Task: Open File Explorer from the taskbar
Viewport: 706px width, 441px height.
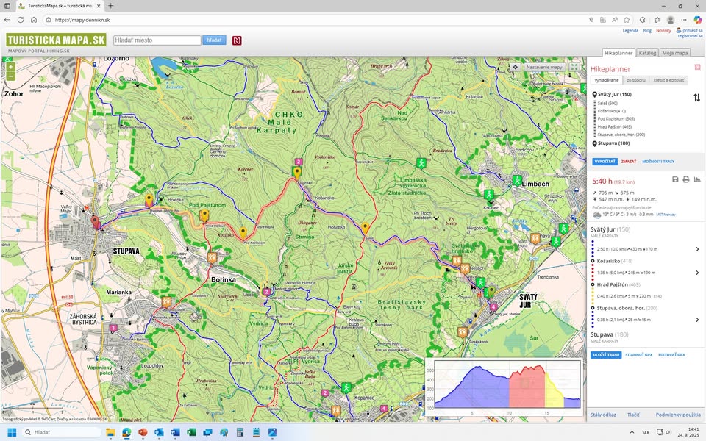Action: [110, 432]
